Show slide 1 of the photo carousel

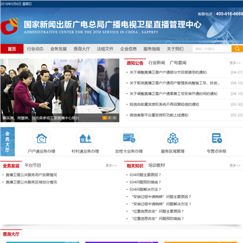click(x=105, y=117)
